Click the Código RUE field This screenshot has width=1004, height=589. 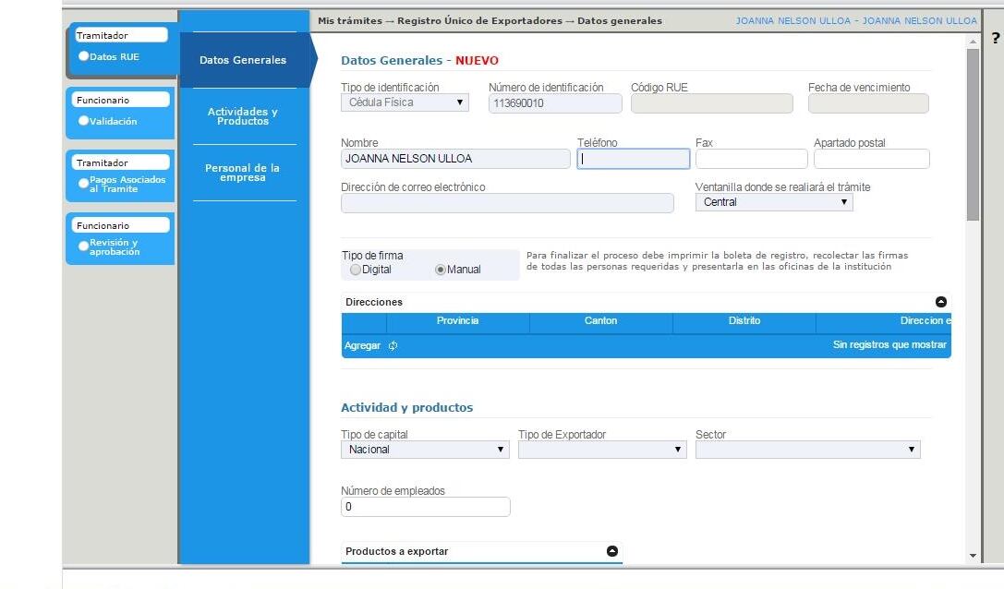point(712,103)
